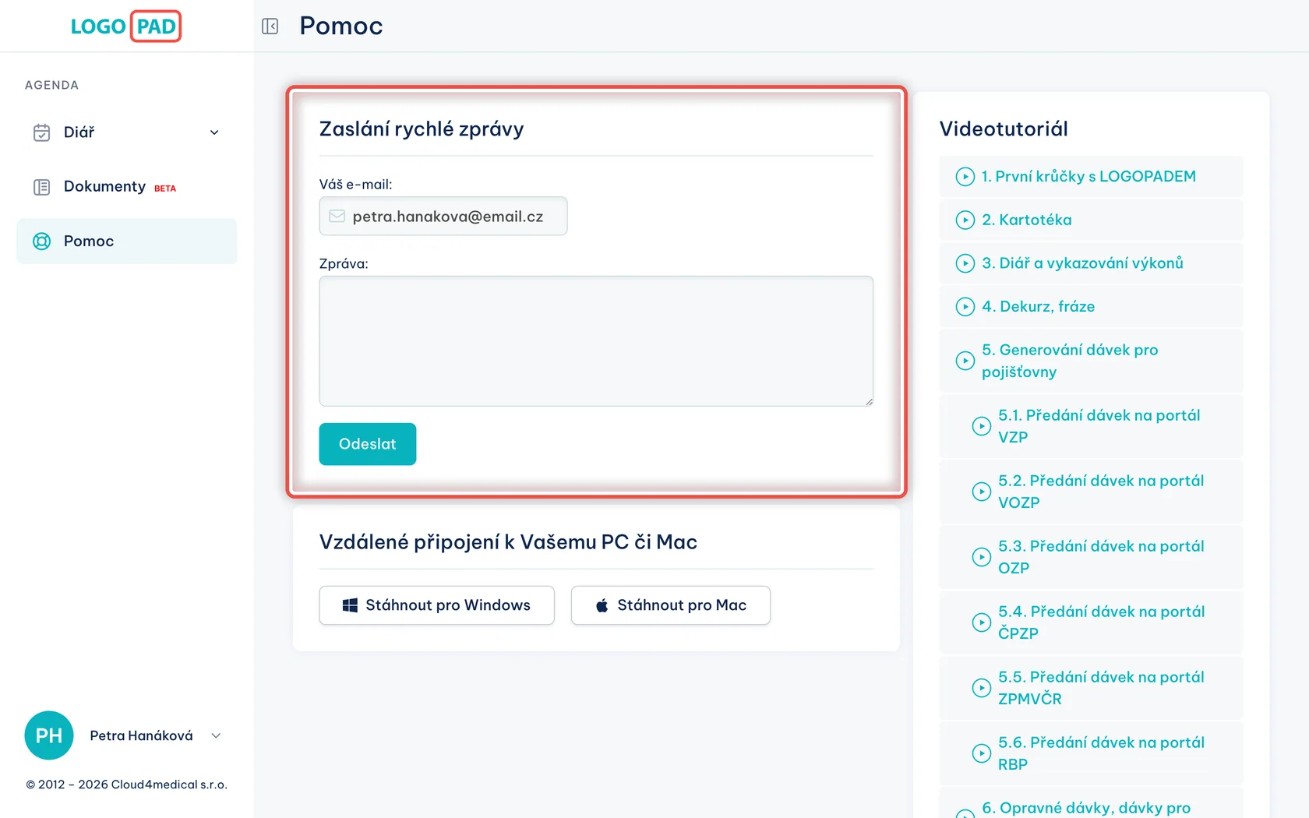Click Stáhnout pro Mac button
The width and height of the screenshot is (1309, 818).
(671, 605)
